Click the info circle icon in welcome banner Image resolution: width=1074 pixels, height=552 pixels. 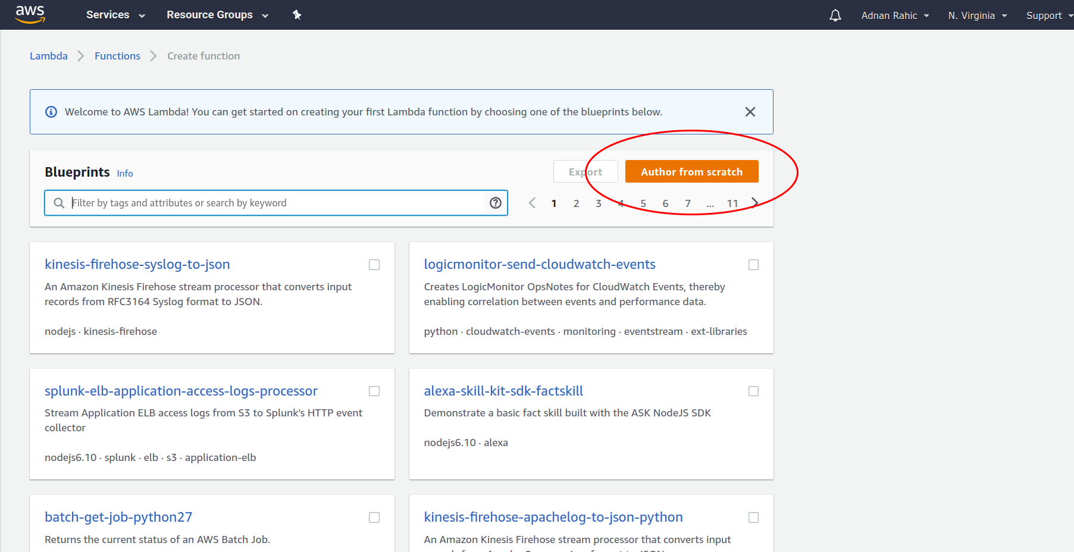[x=51, y=112]
